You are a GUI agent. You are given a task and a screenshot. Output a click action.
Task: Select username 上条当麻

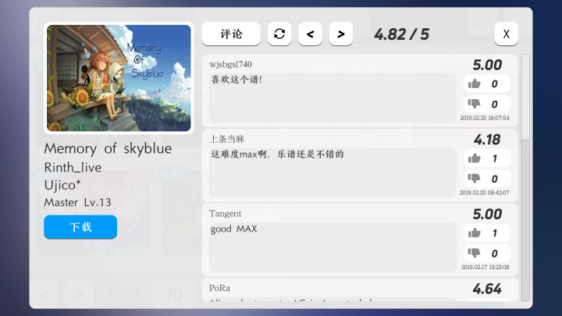click(226, 139)
